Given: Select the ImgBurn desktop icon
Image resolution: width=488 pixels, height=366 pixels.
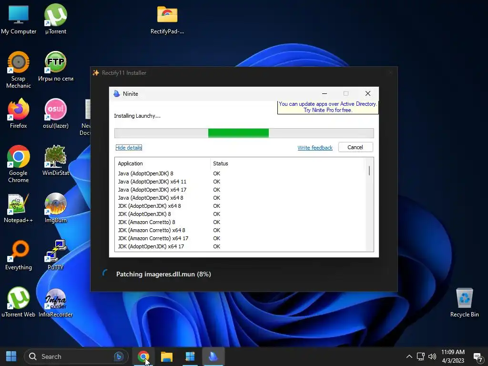Looking at the screenshot, I should tap(55, 208).
